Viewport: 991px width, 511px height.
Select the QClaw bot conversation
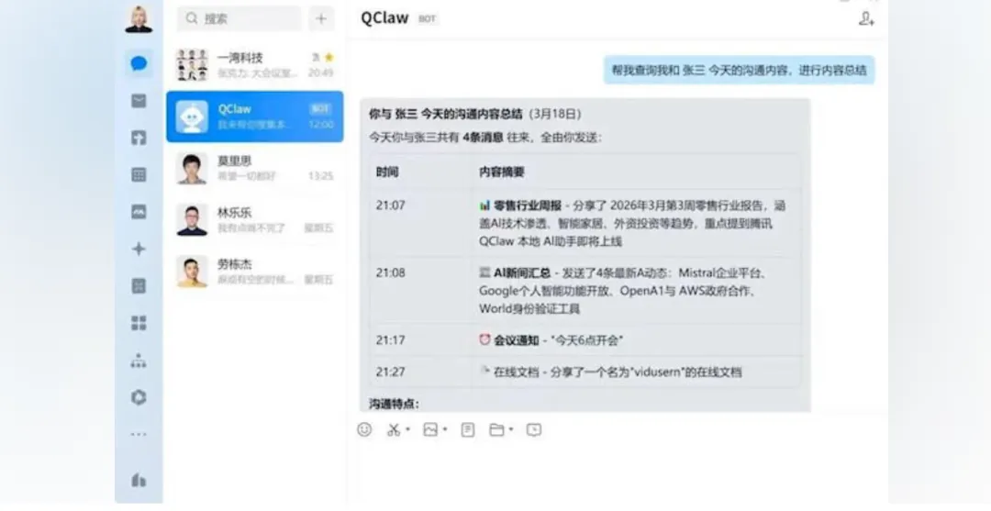255,117
